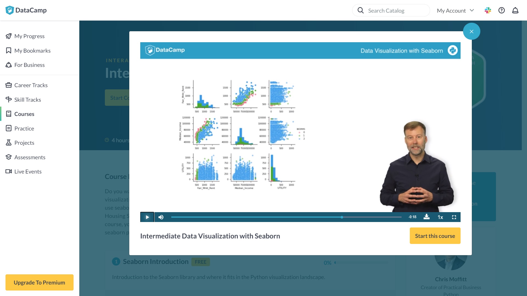The width and height of the screenshot is (527, 296).
Task: Open the notifications bell
Action: [515, 10]
